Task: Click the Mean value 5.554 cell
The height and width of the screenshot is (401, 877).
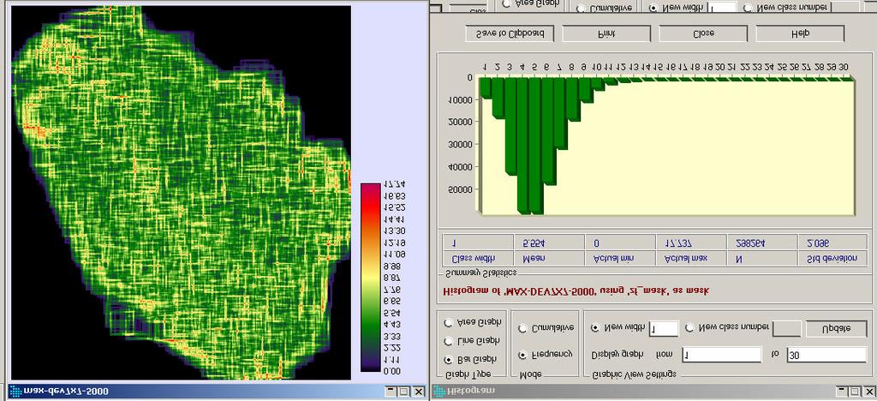Action: tap(549, 242)
